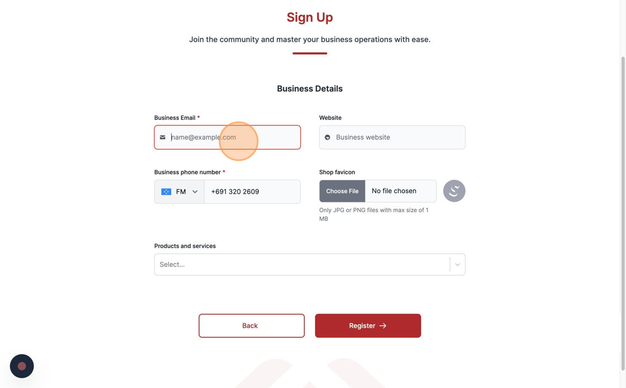Click the globe icon in Website field

click(x=328, y=137)
